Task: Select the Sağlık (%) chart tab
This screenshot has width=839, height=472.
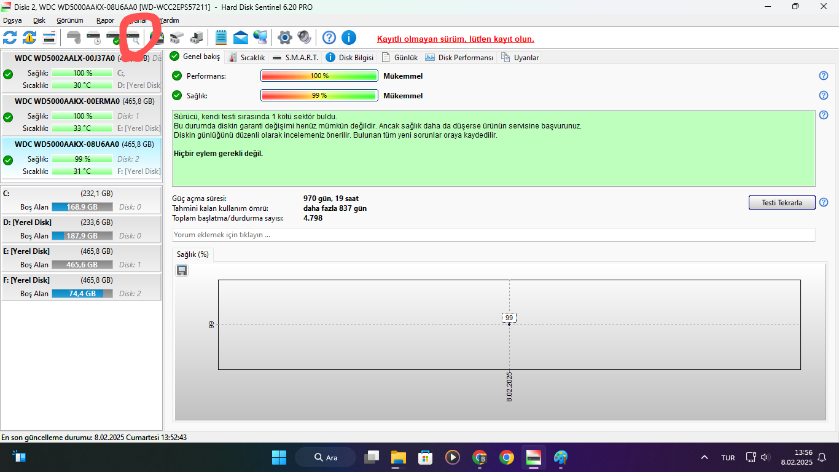Action: tap(193, 254)
